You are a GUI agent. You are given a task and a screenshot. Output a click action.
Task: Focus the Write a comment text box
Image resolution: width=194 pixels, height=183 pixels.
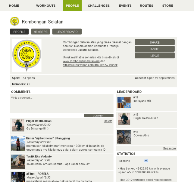pos(61,104)
